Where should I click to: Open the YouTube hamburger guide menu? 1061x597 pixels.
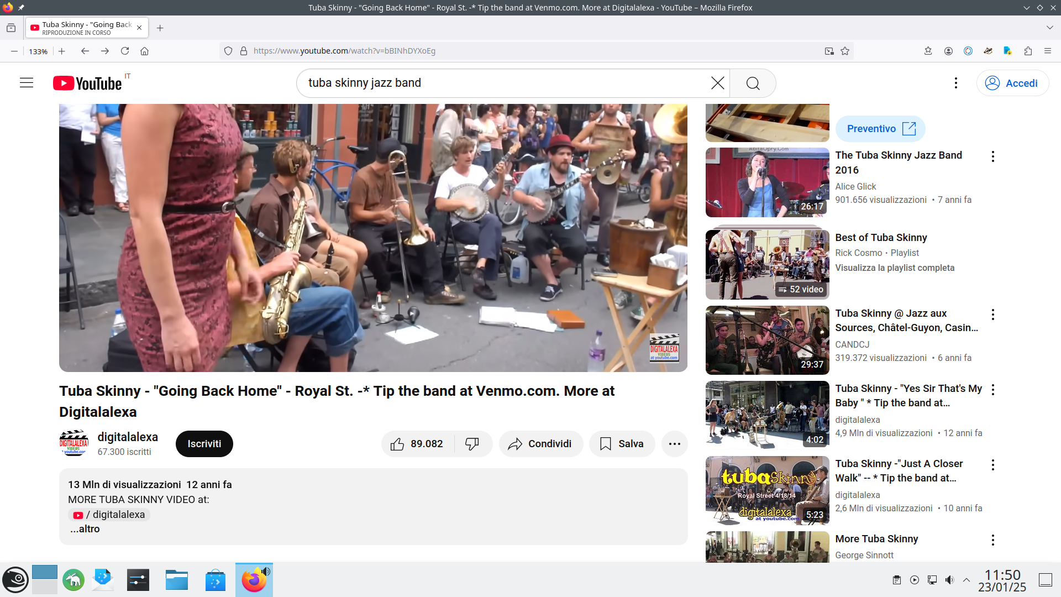click(27, 83)
